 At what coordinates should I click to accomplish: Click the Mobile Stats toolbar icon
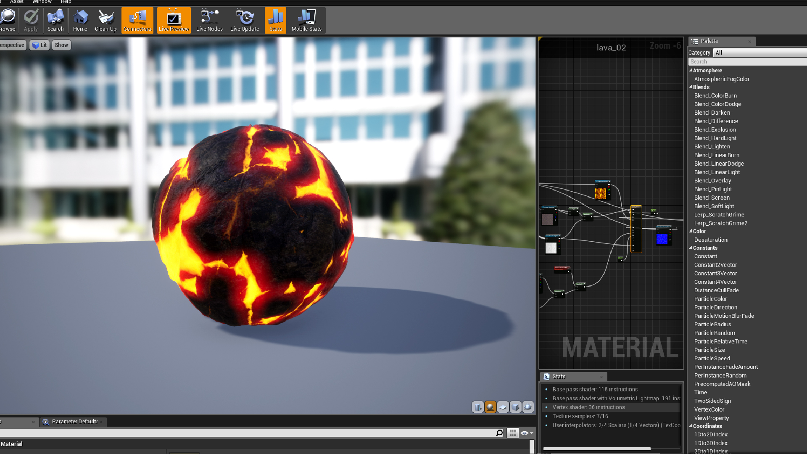306,19
